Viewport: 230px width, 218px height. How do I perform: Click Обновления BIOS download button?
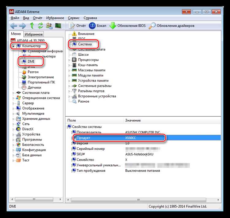pyautogui.click(x=128, y=26)
